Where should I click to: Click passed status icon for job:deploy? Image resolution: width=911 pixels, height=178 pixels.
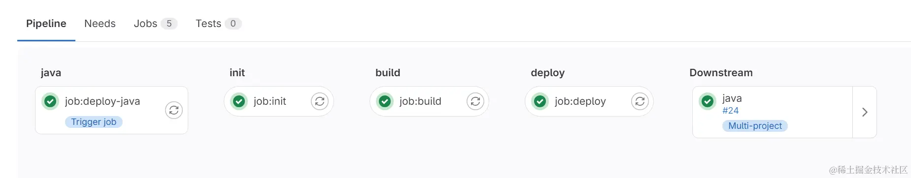click(x=540, y=101)
